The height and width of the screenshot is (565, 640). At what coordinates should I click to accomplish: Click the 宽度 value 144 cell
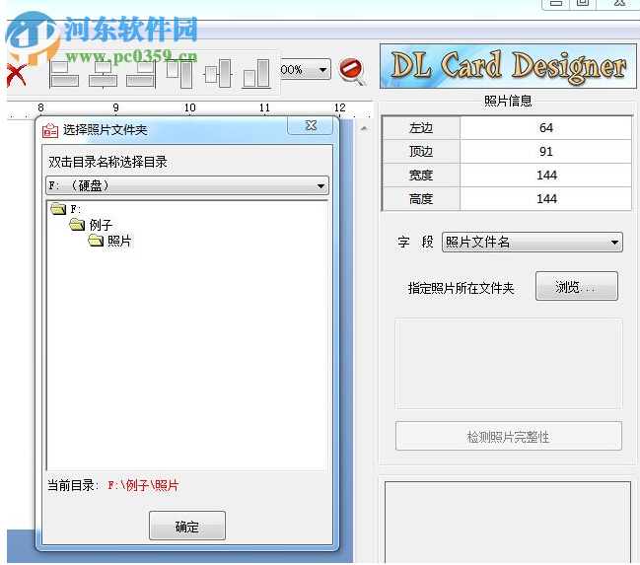[x=545, y=176]
